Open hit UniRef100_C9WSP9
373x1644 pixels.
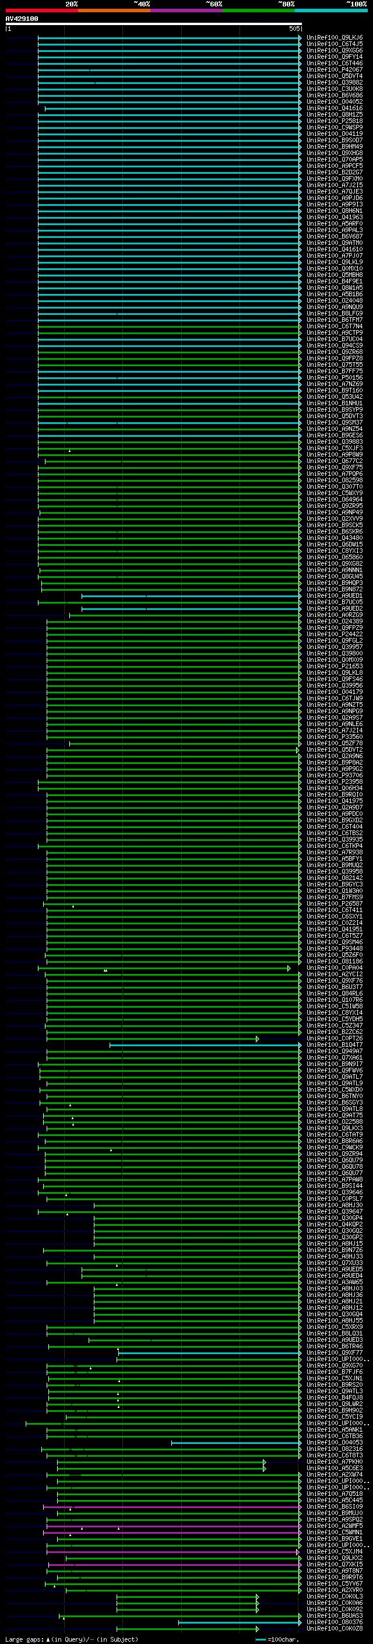click(334, 127)
